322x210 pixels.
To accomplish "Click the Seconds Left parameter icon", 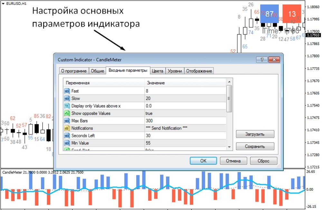I will click(x=66, y=135).
